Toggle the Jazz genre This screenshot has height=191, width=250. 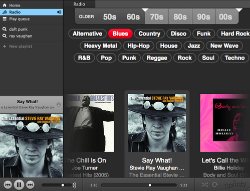point(194,46)
